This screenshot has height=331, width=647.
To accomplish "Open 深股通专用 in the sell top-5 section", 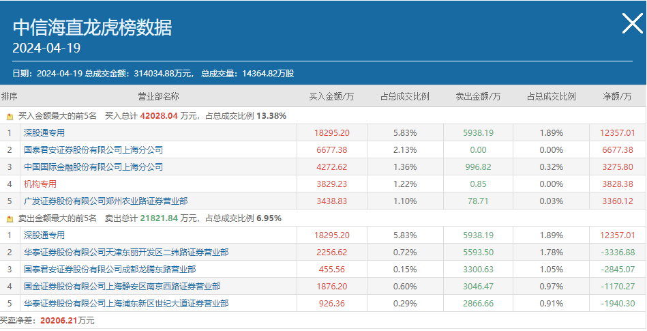I will click(x=44, y=235).
